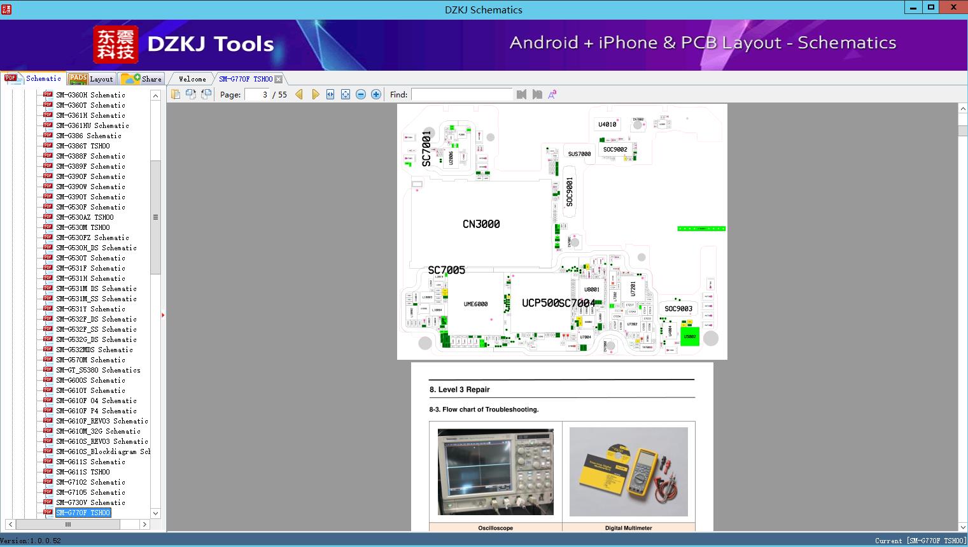Zoom in with the plus icon

click(376, 94)
